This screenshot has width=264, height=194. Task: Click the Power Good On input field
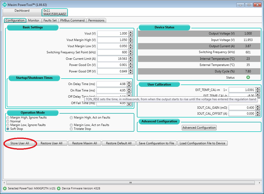tap(113, 65)
